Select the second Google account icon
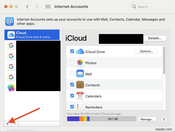 pyautogui.click(x=11, y=56)
